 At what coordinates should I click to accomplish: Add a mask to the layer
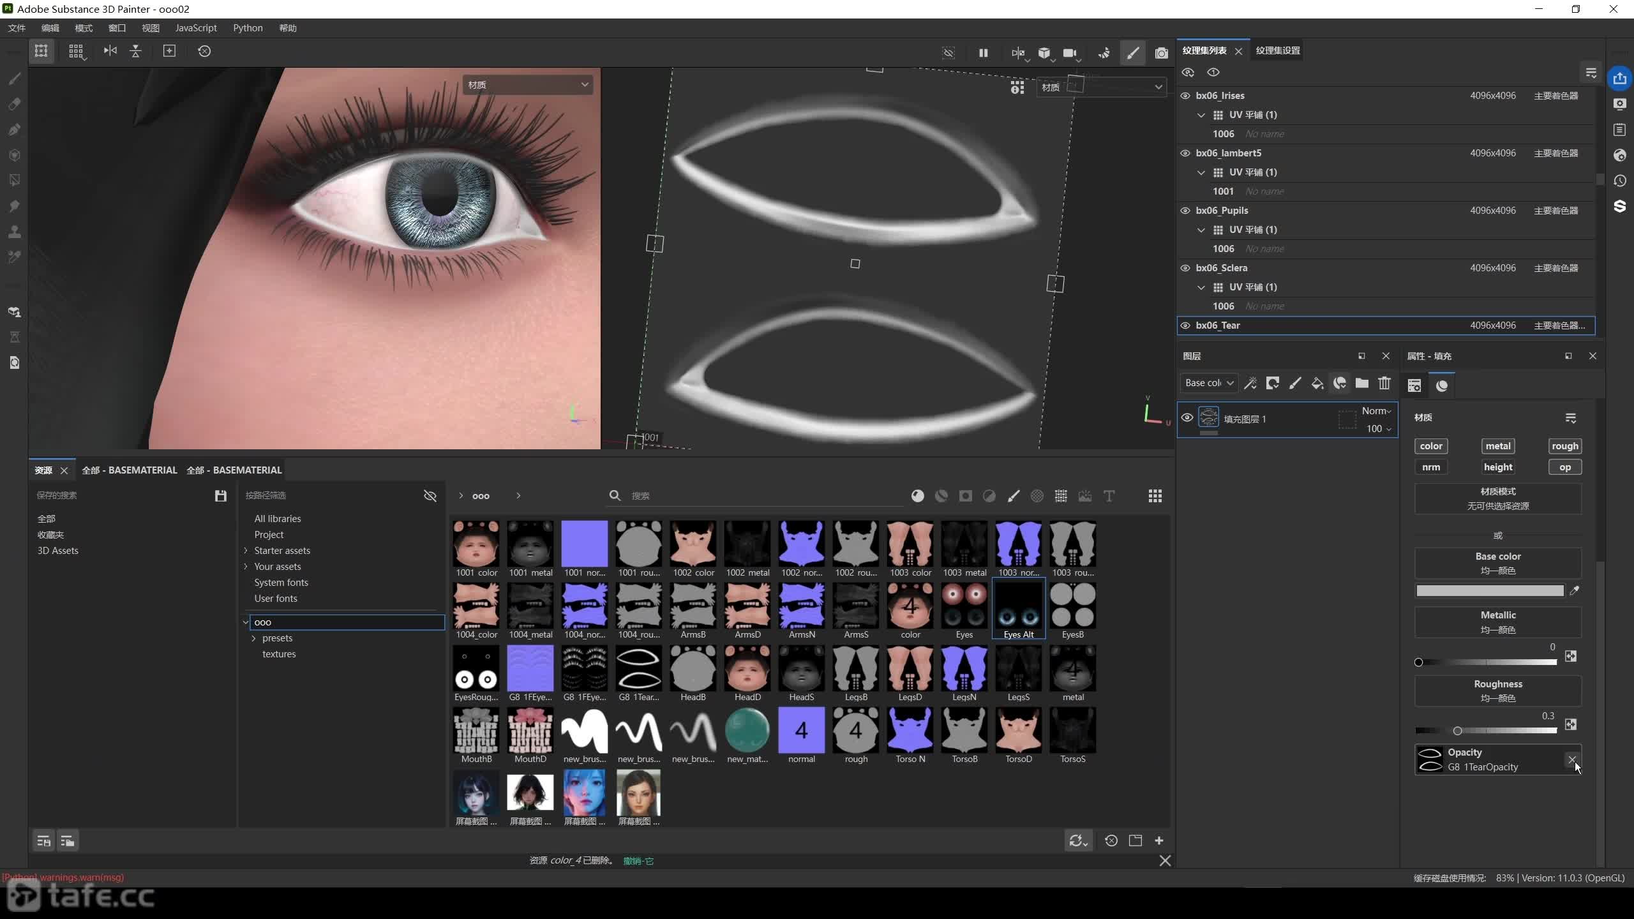tap(1273, 383)
